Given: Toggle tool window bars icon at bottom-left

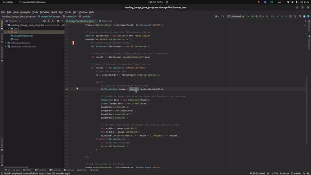Looking at the screenshot, I should 2,173.
